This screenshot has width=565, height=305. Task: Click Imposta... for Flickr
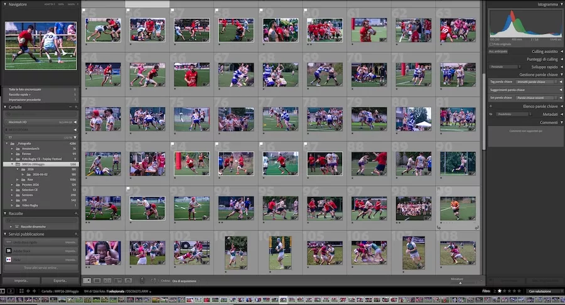tap(70, 259)
